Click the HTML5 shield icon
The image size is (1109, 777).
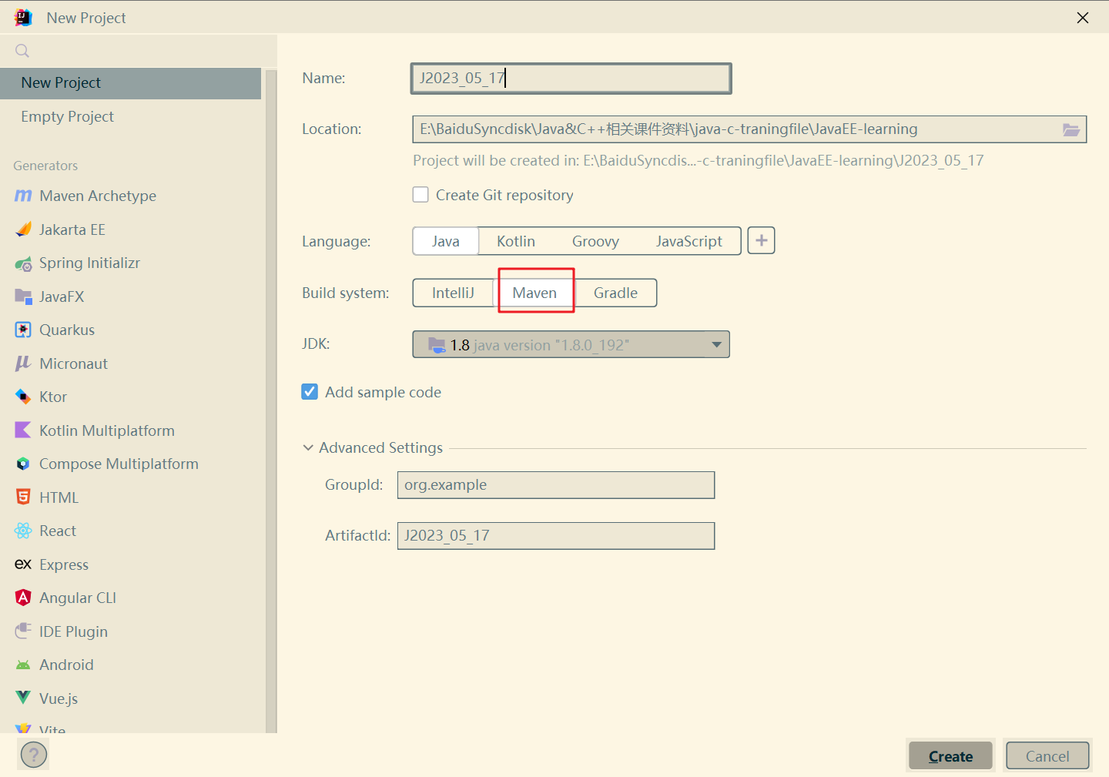point(23,497)
